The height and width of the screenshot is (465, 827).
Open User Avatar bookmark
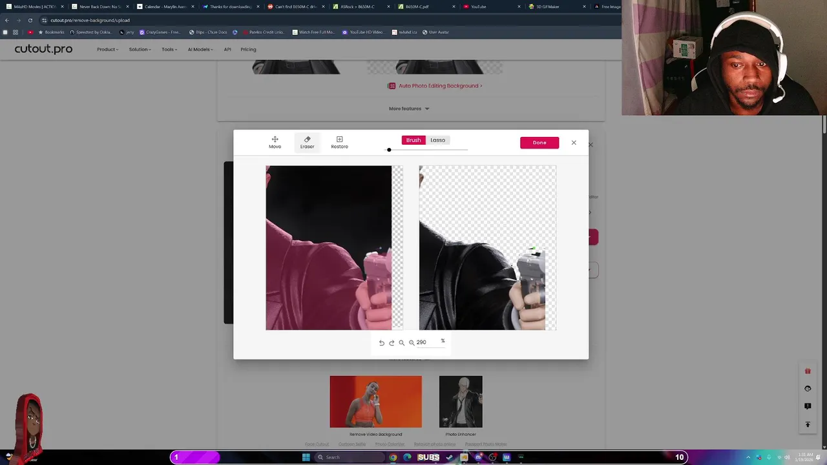click(x=435, y=32)
